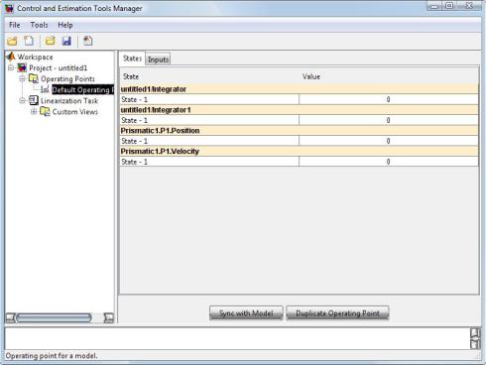Expand the Custom Views tree node
486x365 pixels.
pyautogui.click(x=34, y=112)
